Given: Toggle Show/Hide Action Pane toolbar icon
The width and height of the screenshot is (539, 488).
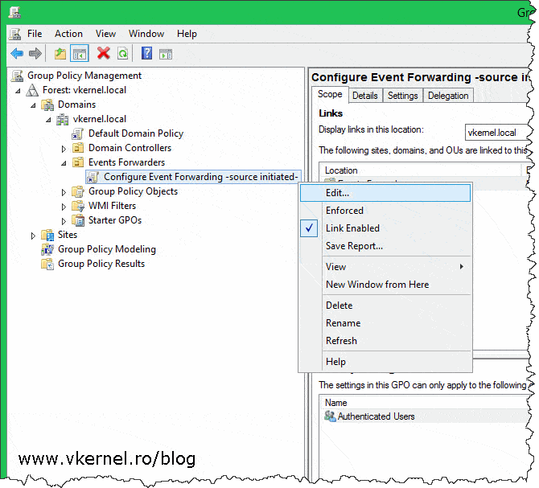Looking at the screenshot, I should click(x=166, y=54).
